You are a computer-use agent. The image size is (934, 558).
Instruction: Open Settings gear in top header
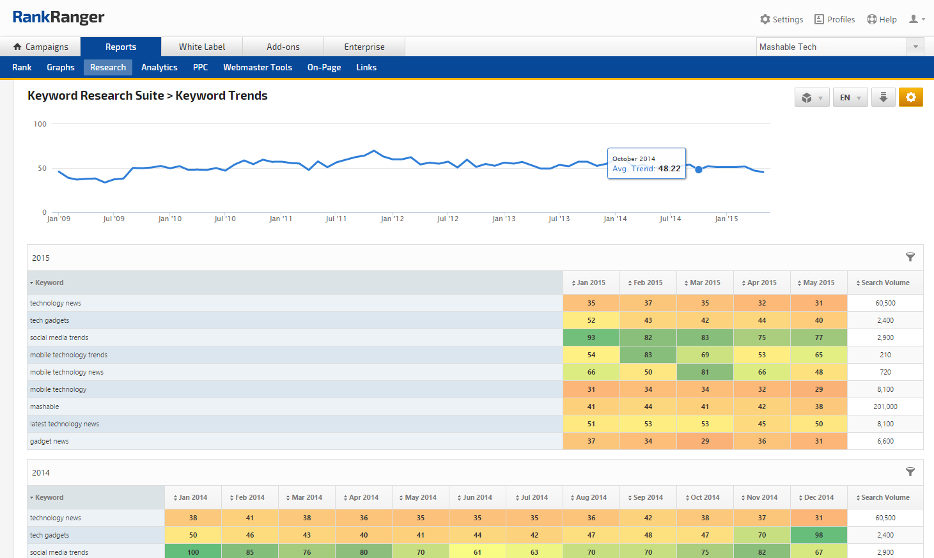[765, 19]
